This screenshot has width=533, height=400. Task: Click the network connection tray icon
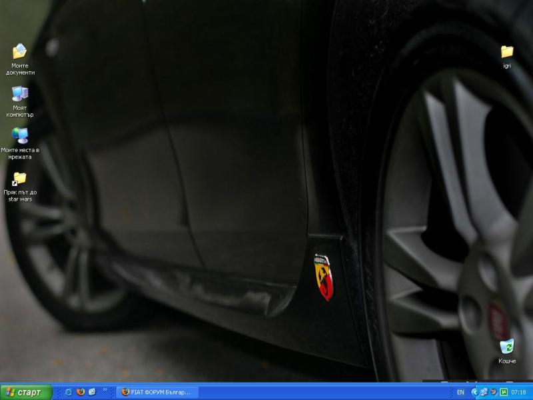click(484, 392)
